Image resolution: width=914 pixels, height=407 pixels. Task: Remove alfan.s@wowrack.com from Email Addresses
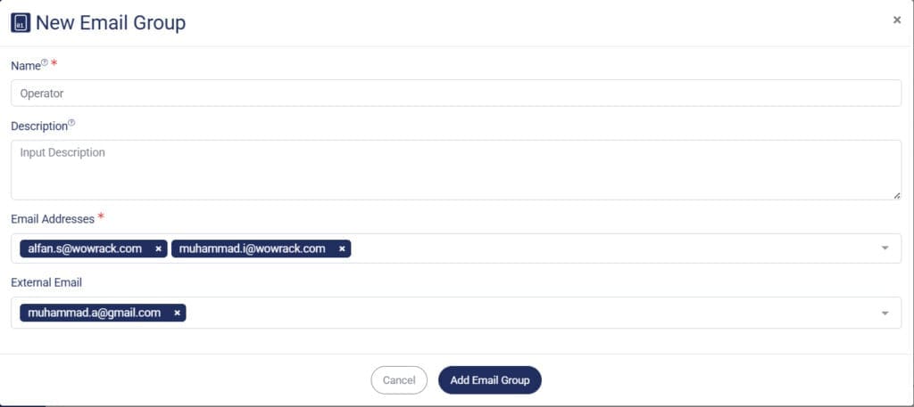[x=158, y=248]
